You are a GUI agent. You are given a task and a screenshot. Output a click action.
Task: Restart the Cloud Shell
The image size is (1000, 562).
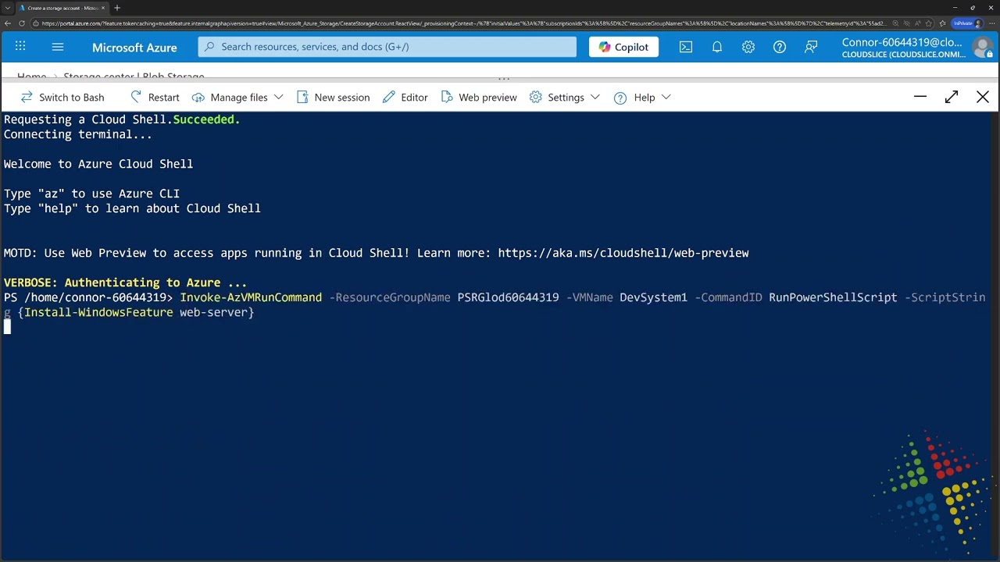[x=155, y=98]
